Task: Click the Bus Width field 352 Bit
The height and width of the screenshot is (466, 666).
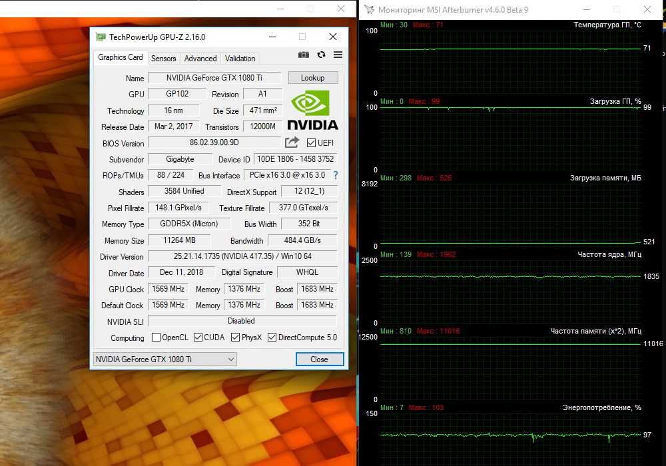Action: pyautogui.click(x=309, y=223)
